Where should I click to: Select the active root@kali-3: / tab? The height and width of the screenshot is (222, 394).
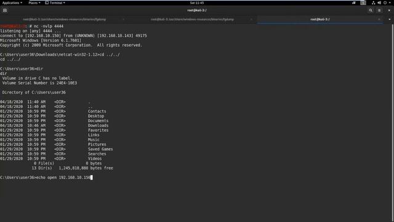[320, 19]
